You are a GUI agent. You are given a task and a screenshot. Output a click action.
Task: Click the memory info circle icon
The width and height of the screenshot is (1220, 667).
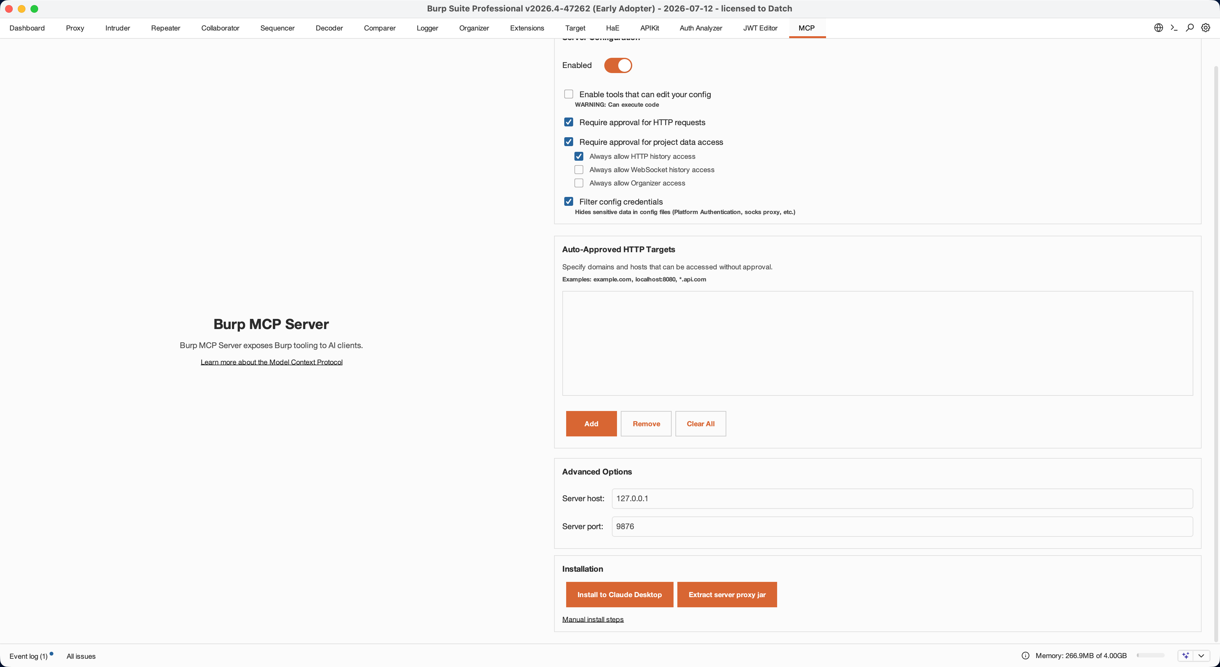(x=1025, y=656)
